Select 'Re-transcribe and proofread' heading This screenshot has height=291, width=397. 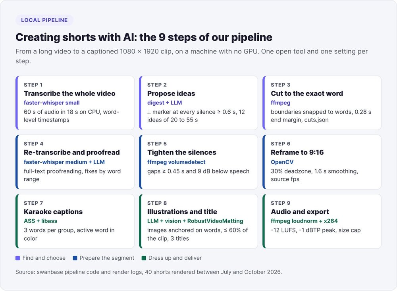click(x=72, y=152)
